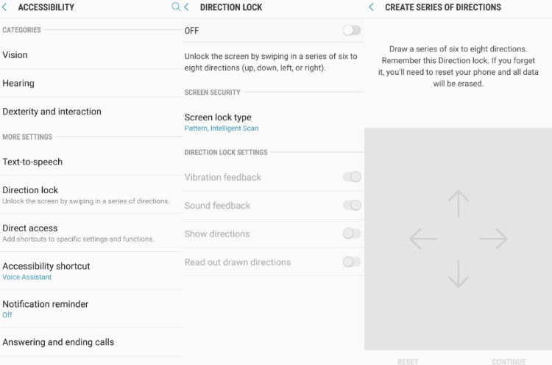
Task: Open Accessibility shortcut Voice Assistant option
Action: tap(91, 271)
